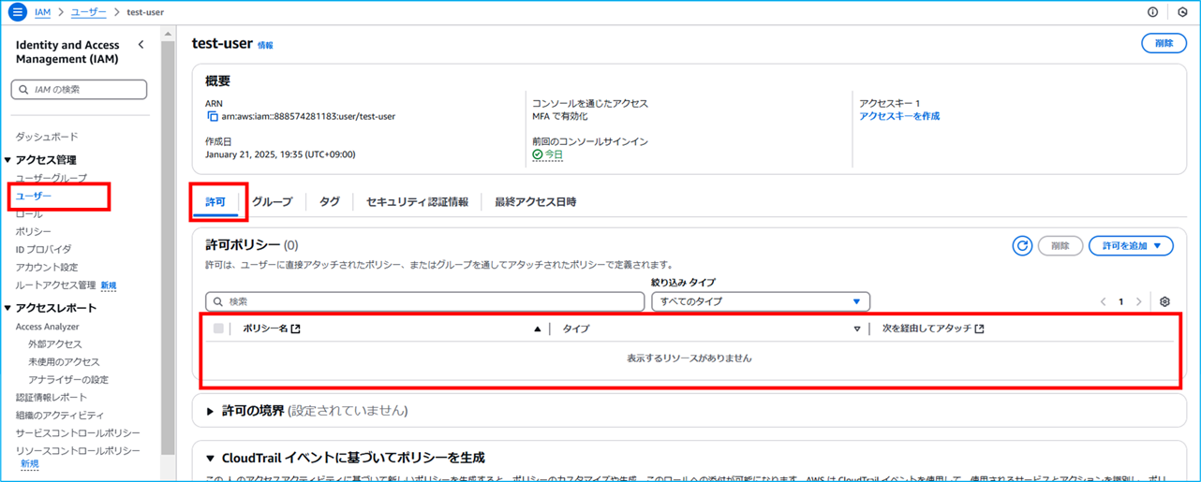Open ユーザーグループ in the sidebar
This screenshot has height=482, width=1201.
click(52, 178)
